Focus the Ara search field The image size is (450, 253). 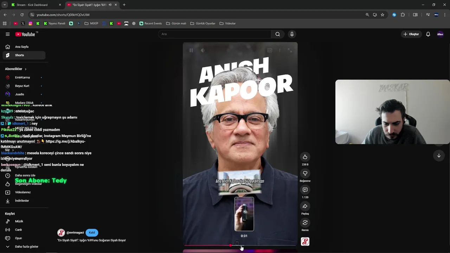coord(214,34)
